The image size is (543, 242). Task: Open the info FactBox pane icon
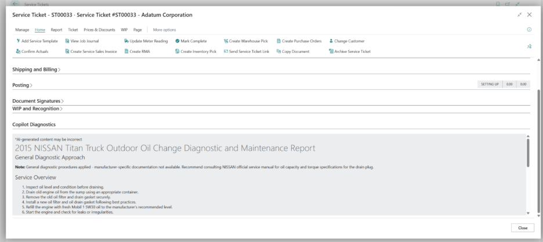[x=529, y=30]
